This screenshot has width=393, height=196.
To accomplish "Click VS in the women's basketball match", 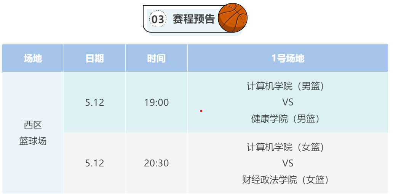I will coord(288,163).
